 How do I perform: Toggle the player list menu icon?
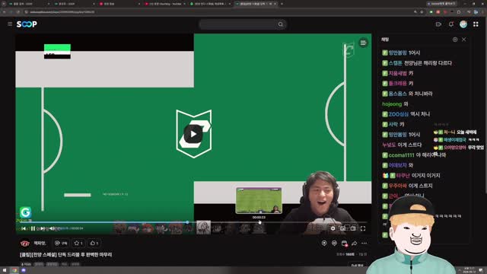363,43
